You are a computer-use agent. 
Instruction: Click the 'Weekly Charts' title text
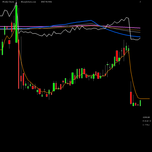[8, 2]
